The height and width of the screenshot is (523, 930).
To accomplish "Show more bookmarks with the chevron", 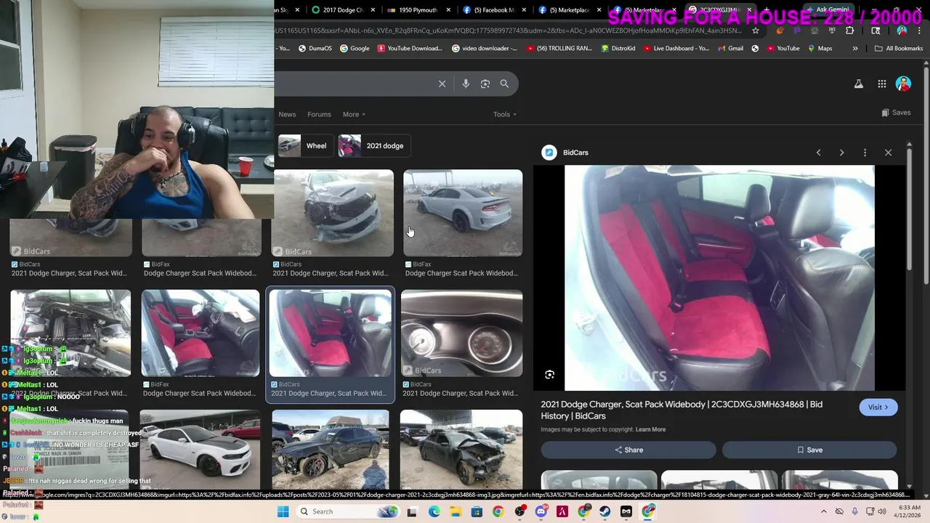I will coord(855,49).
